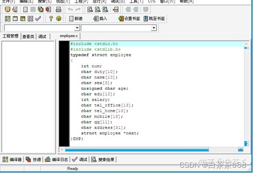
Task: Click the horizontal scrollbar right arrow
Action: pos(240,149)
